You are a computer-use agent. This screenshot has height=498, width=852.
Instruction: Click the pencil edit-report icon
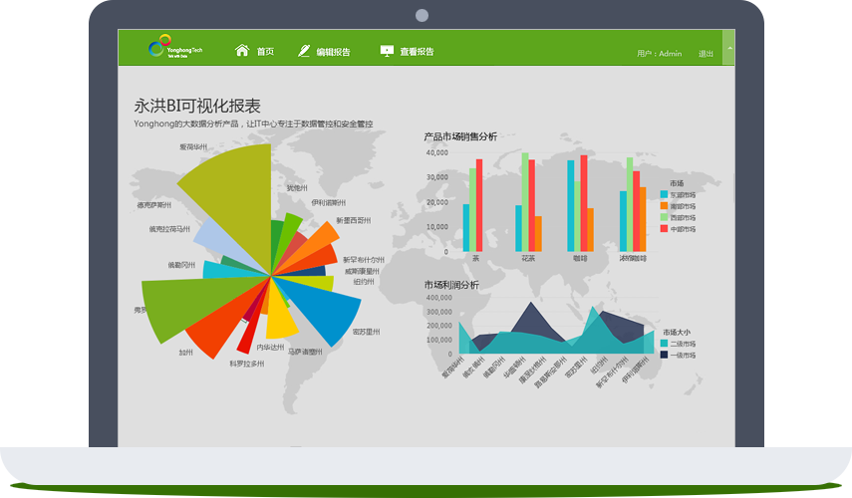(304, 51)
